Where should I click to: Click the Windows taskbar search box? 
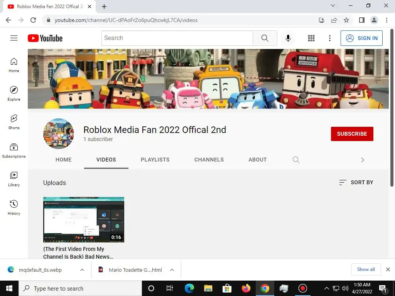coord(80,288)
